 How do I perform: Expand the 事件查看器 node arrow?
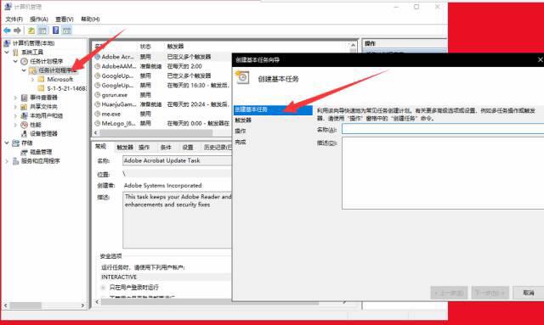(x=15, y=98)
